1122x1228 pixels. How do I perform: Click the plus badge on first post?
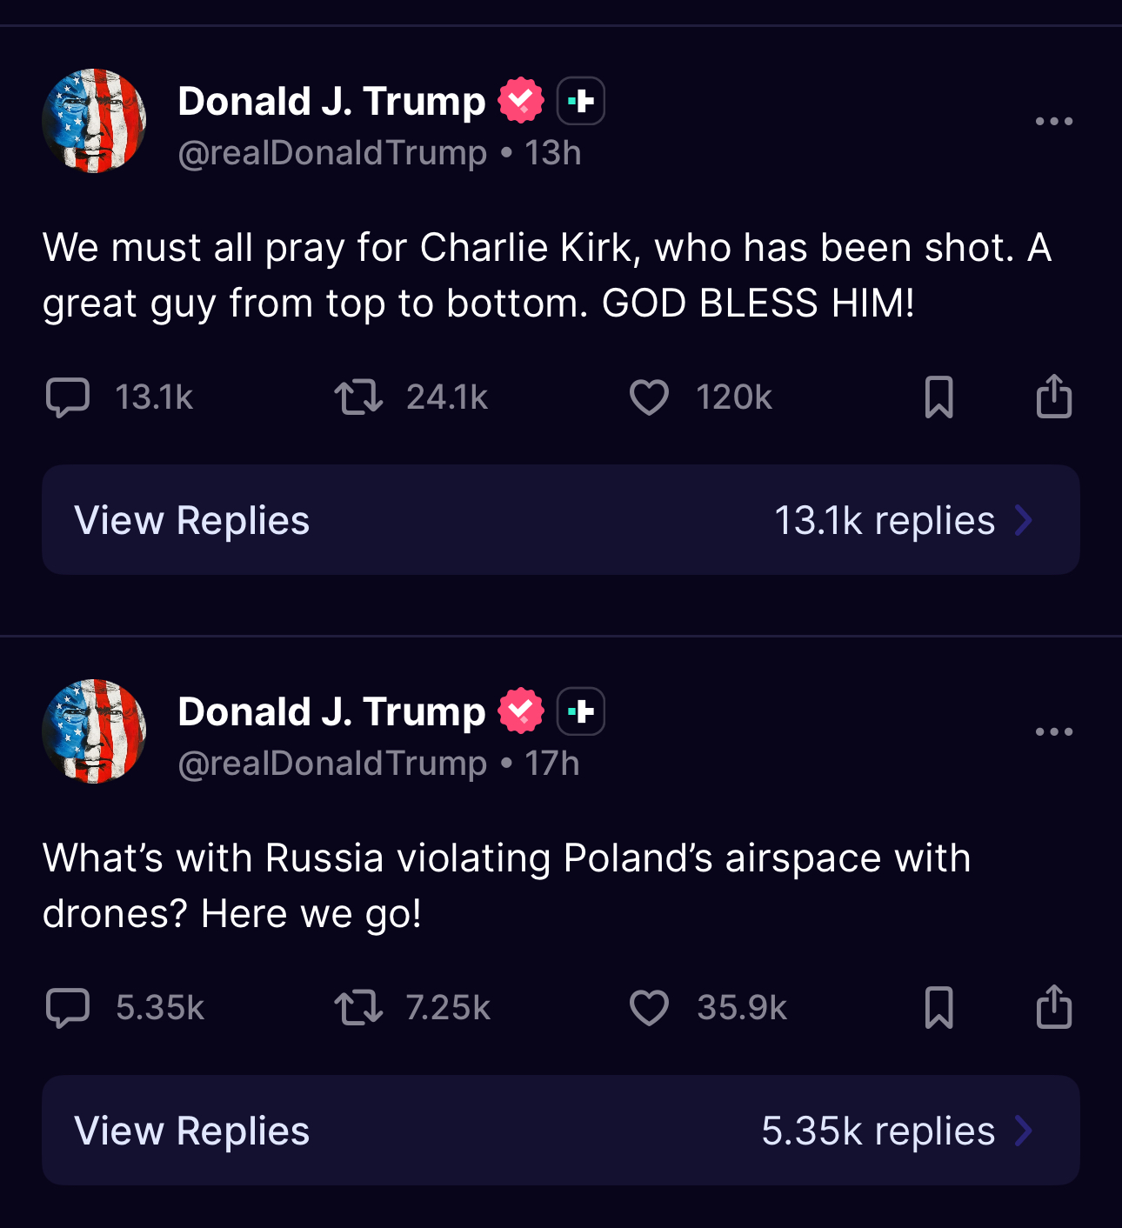click(580, 101)
